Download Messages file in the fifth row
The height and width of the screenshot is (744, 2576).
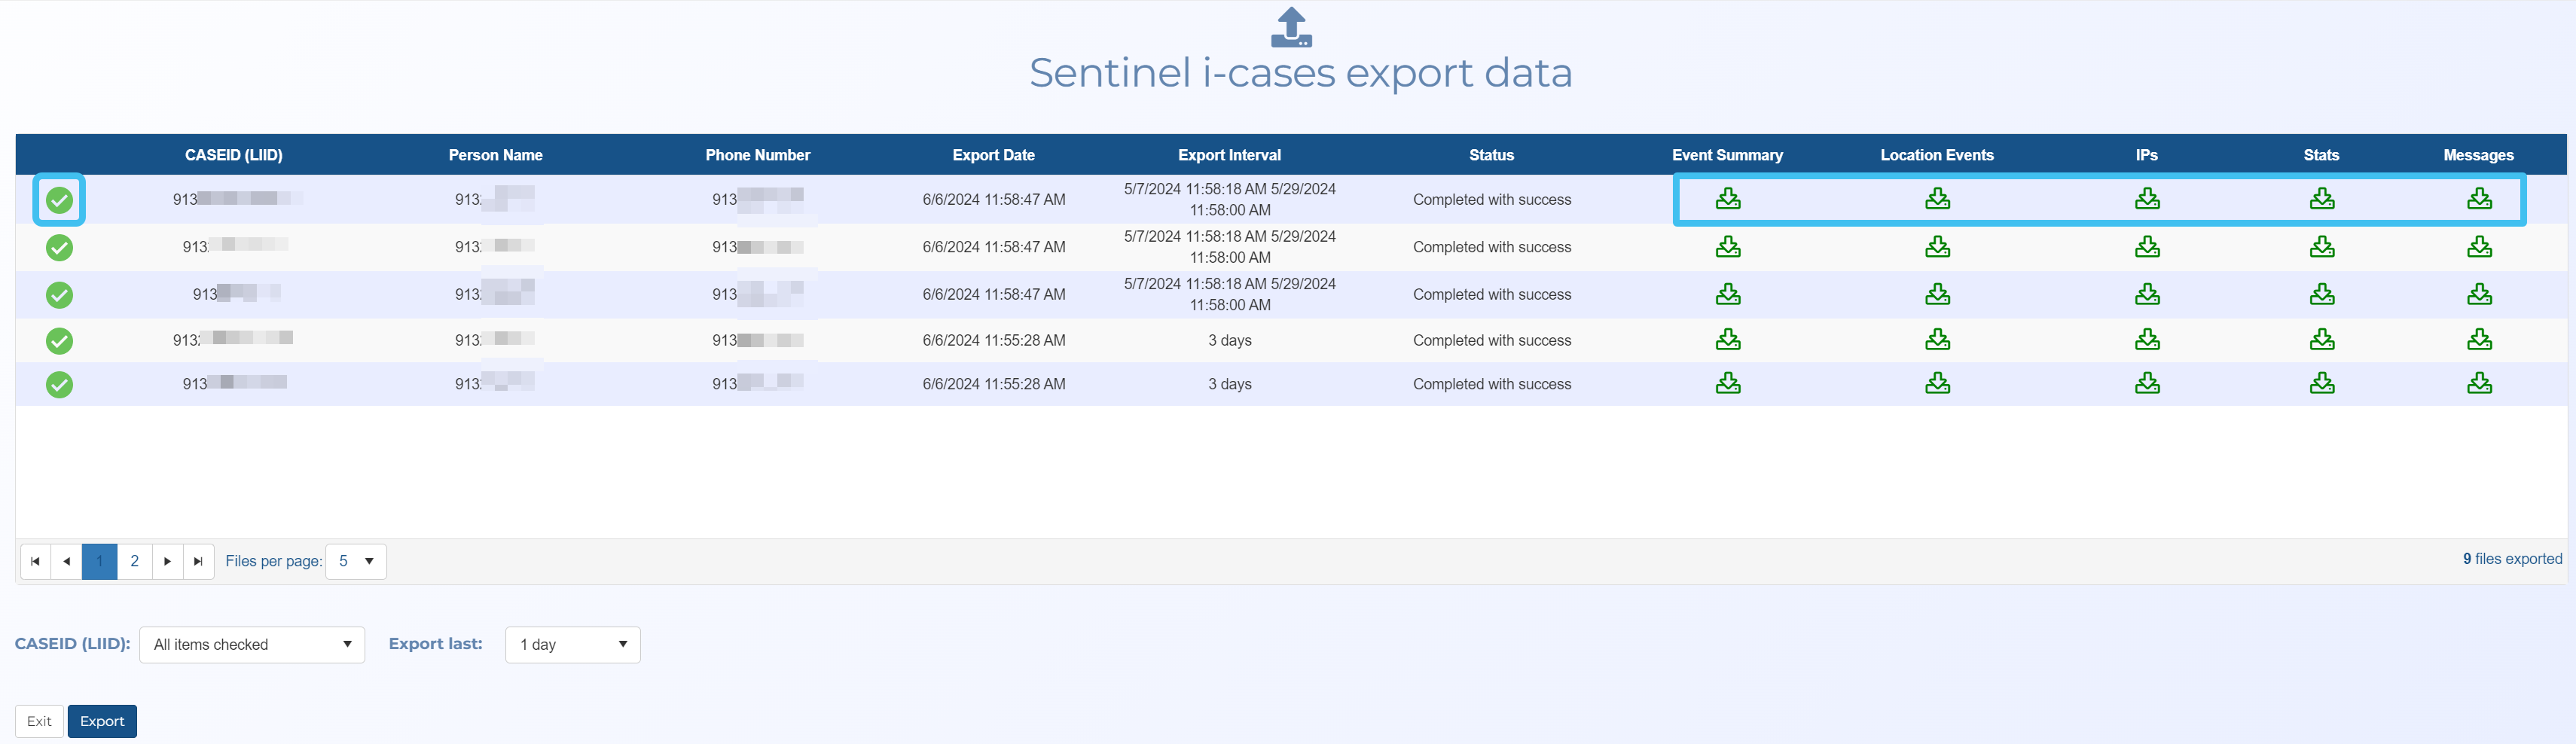tap(2478, 384)
